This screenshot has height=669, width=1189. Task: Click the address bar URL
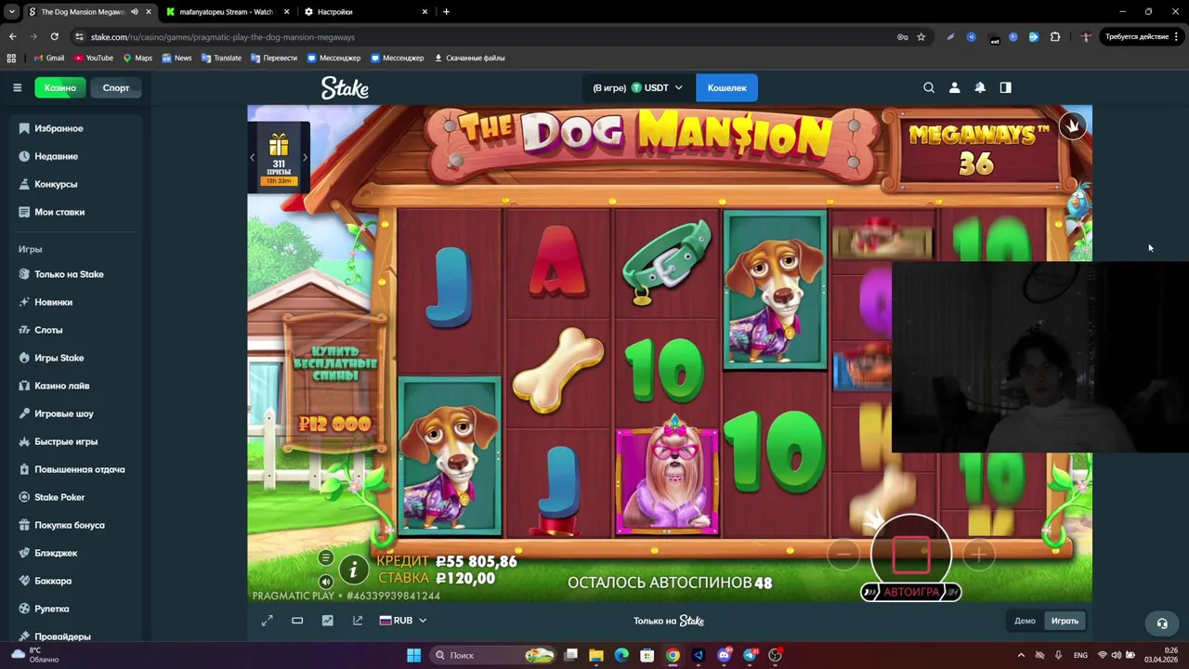[x=223, y=37]
